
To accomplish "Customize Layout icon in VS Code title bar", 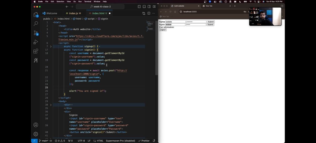I will click(x=154, y=7).
